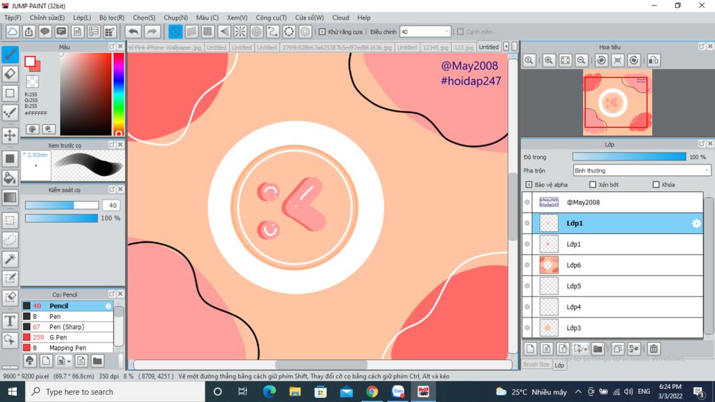Image resolution: width=715 pixels, height=402 pixels.
Task: Enable the Khóa lock checkbox
Action: [656, 184]
